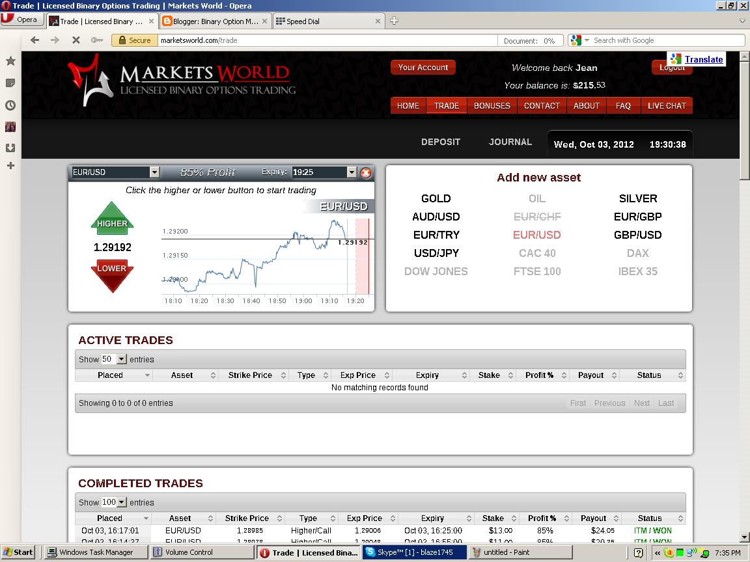Sort Active Trades by Strike Price
The image size is (750, 562).
pyautogui.click(x=253, y=375)
